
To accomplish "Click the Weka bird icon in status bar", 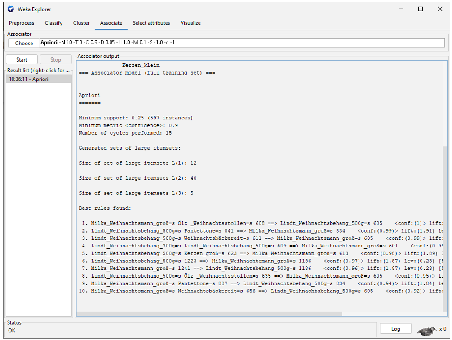I will (x=427, y=331).
